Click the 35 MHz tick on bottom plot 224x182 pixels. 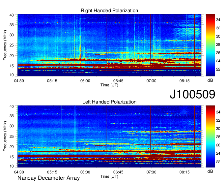(12, 116)
